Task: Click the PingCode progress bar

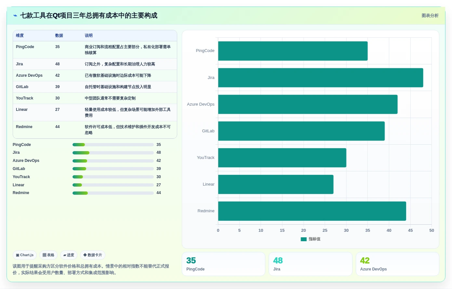Action: [113, 145]
